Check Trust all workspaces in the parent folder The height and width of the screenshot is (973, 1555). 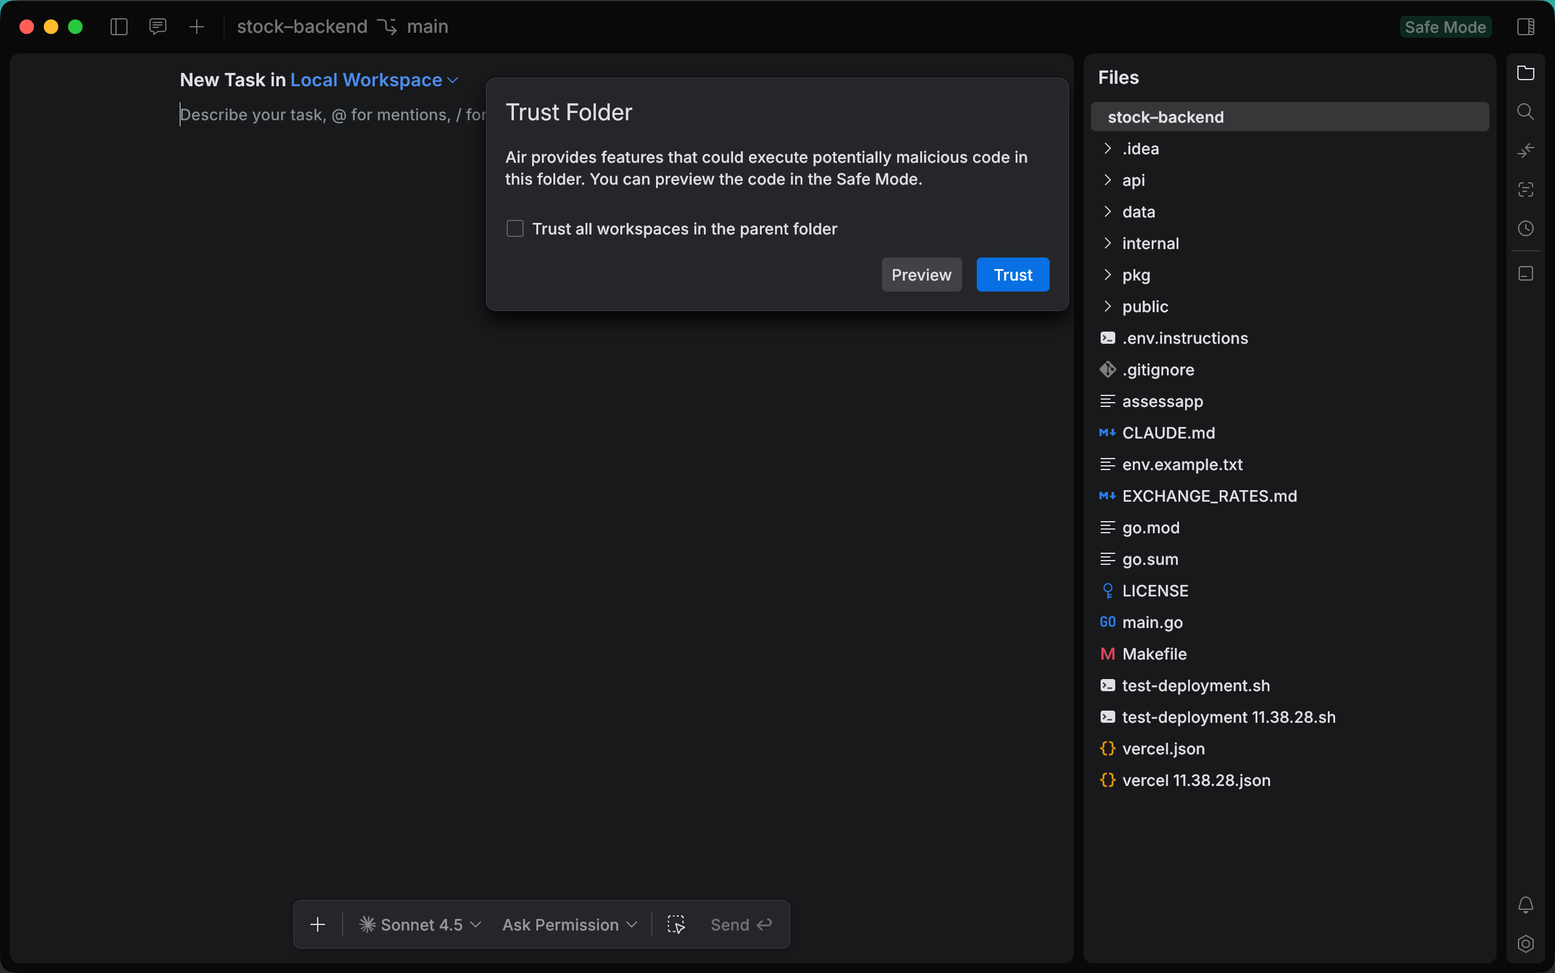pyautogui.click(x=515, y=228)
